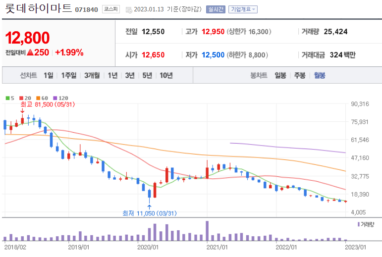Click the 시가 value 12,650
Image resolution: width=382 pixels, height=257 pixels.
coord(153,55)
